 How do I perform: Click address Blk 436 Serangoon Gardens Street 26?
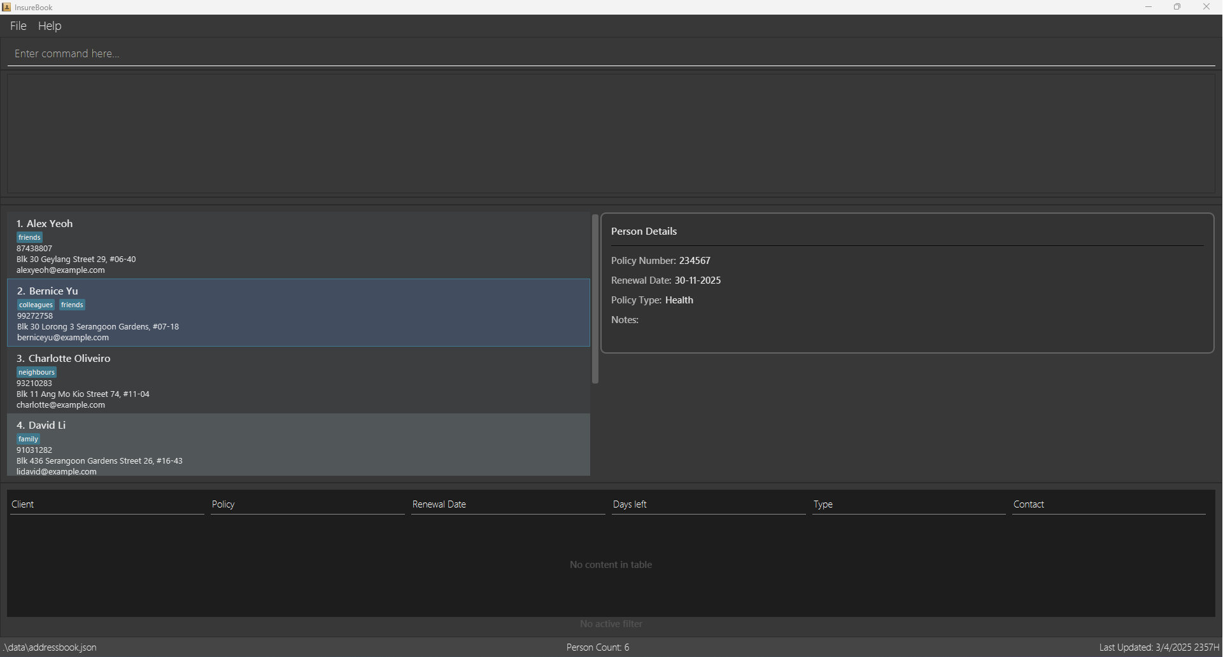pyautogui.click(x=99, y=461)
